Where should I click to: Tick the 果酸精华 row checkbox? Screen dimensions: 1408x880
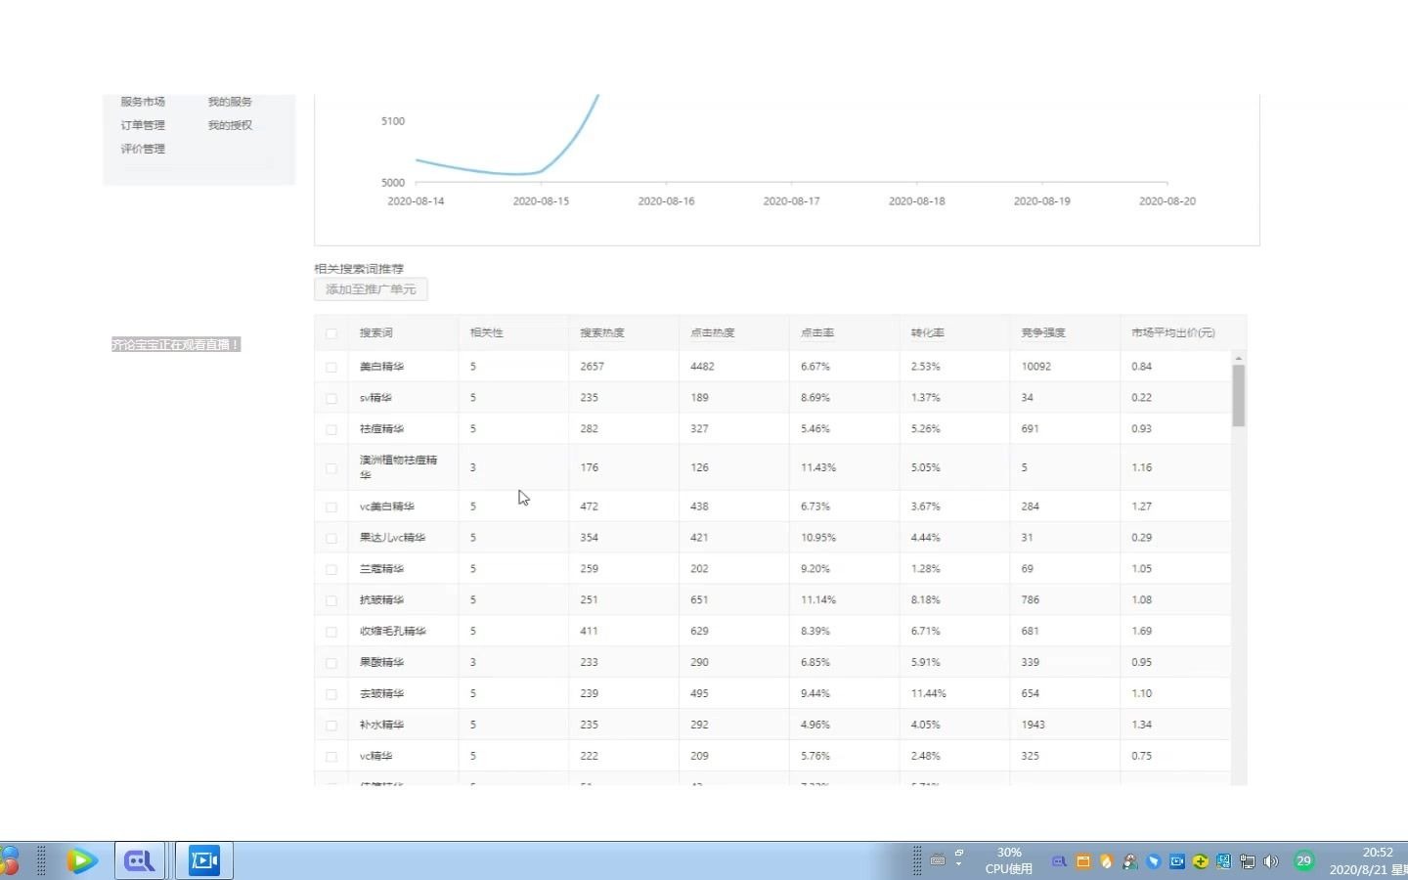(x=331, y=664)
